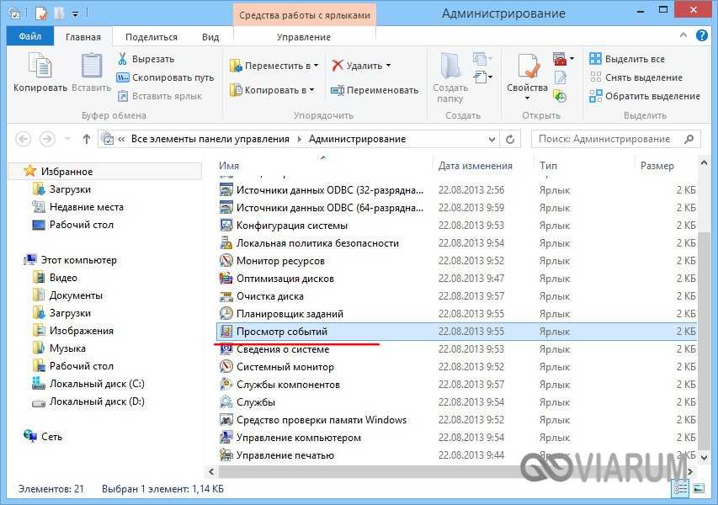This screenshot has height=505, width=718.
Task: Switch to the Вид ribbon tab
Action: [210, 37]
